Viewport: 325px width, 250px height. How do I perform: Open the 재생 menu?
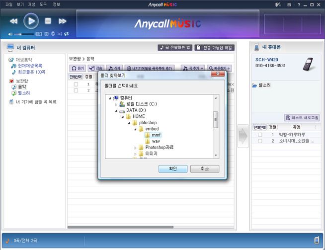point(31,4)
